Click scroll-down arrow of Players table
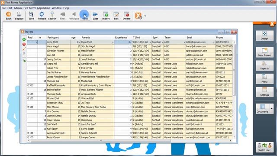Viewport: 277px width, 156px height. [x=234, y=137]
